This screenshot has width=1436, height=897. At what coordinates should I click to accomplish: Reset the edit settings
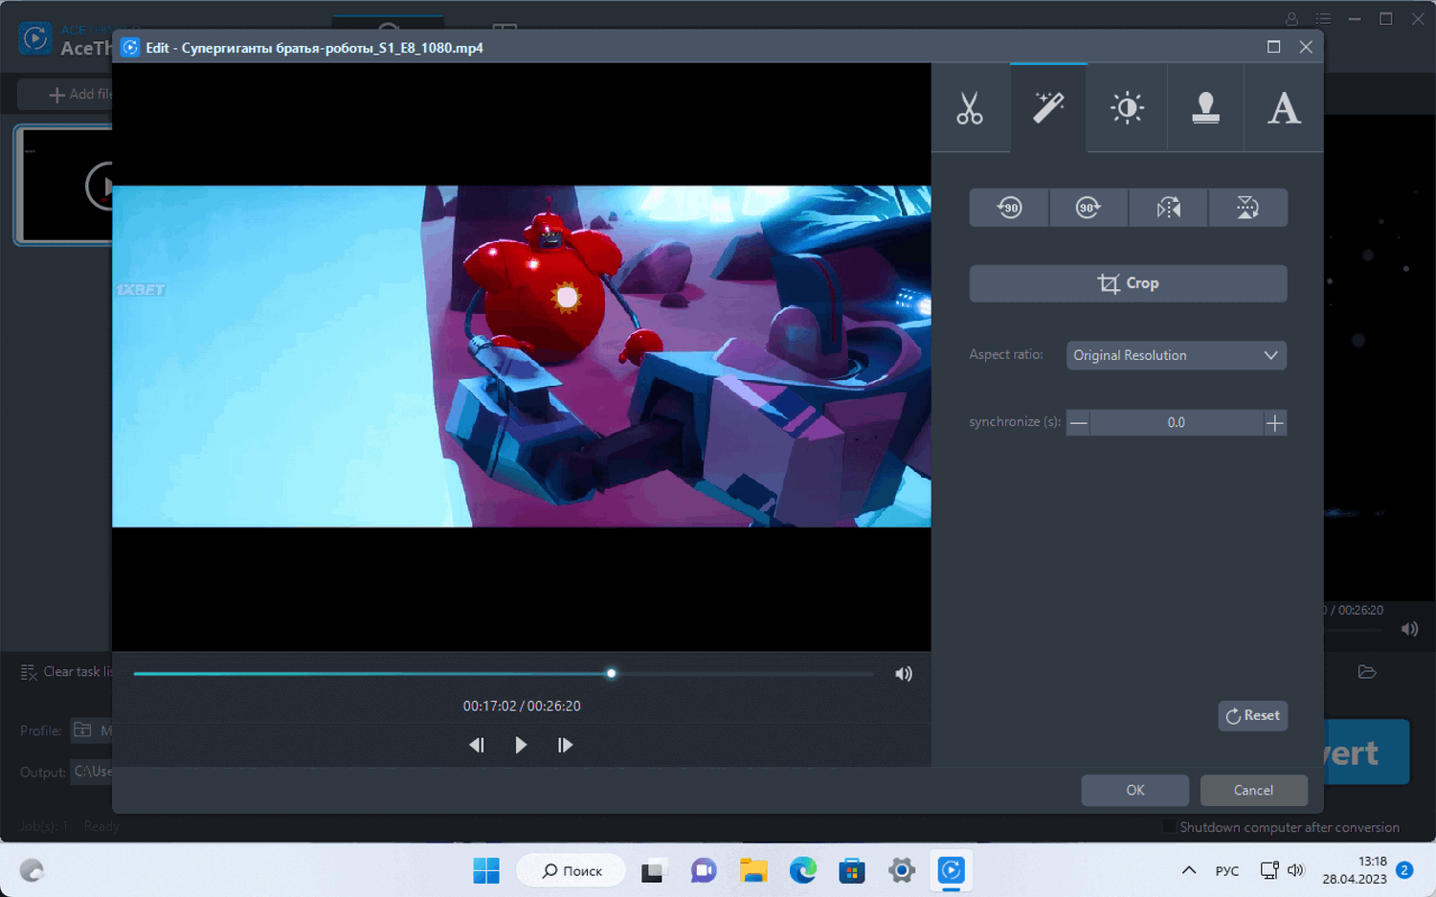coord(1252,715)
